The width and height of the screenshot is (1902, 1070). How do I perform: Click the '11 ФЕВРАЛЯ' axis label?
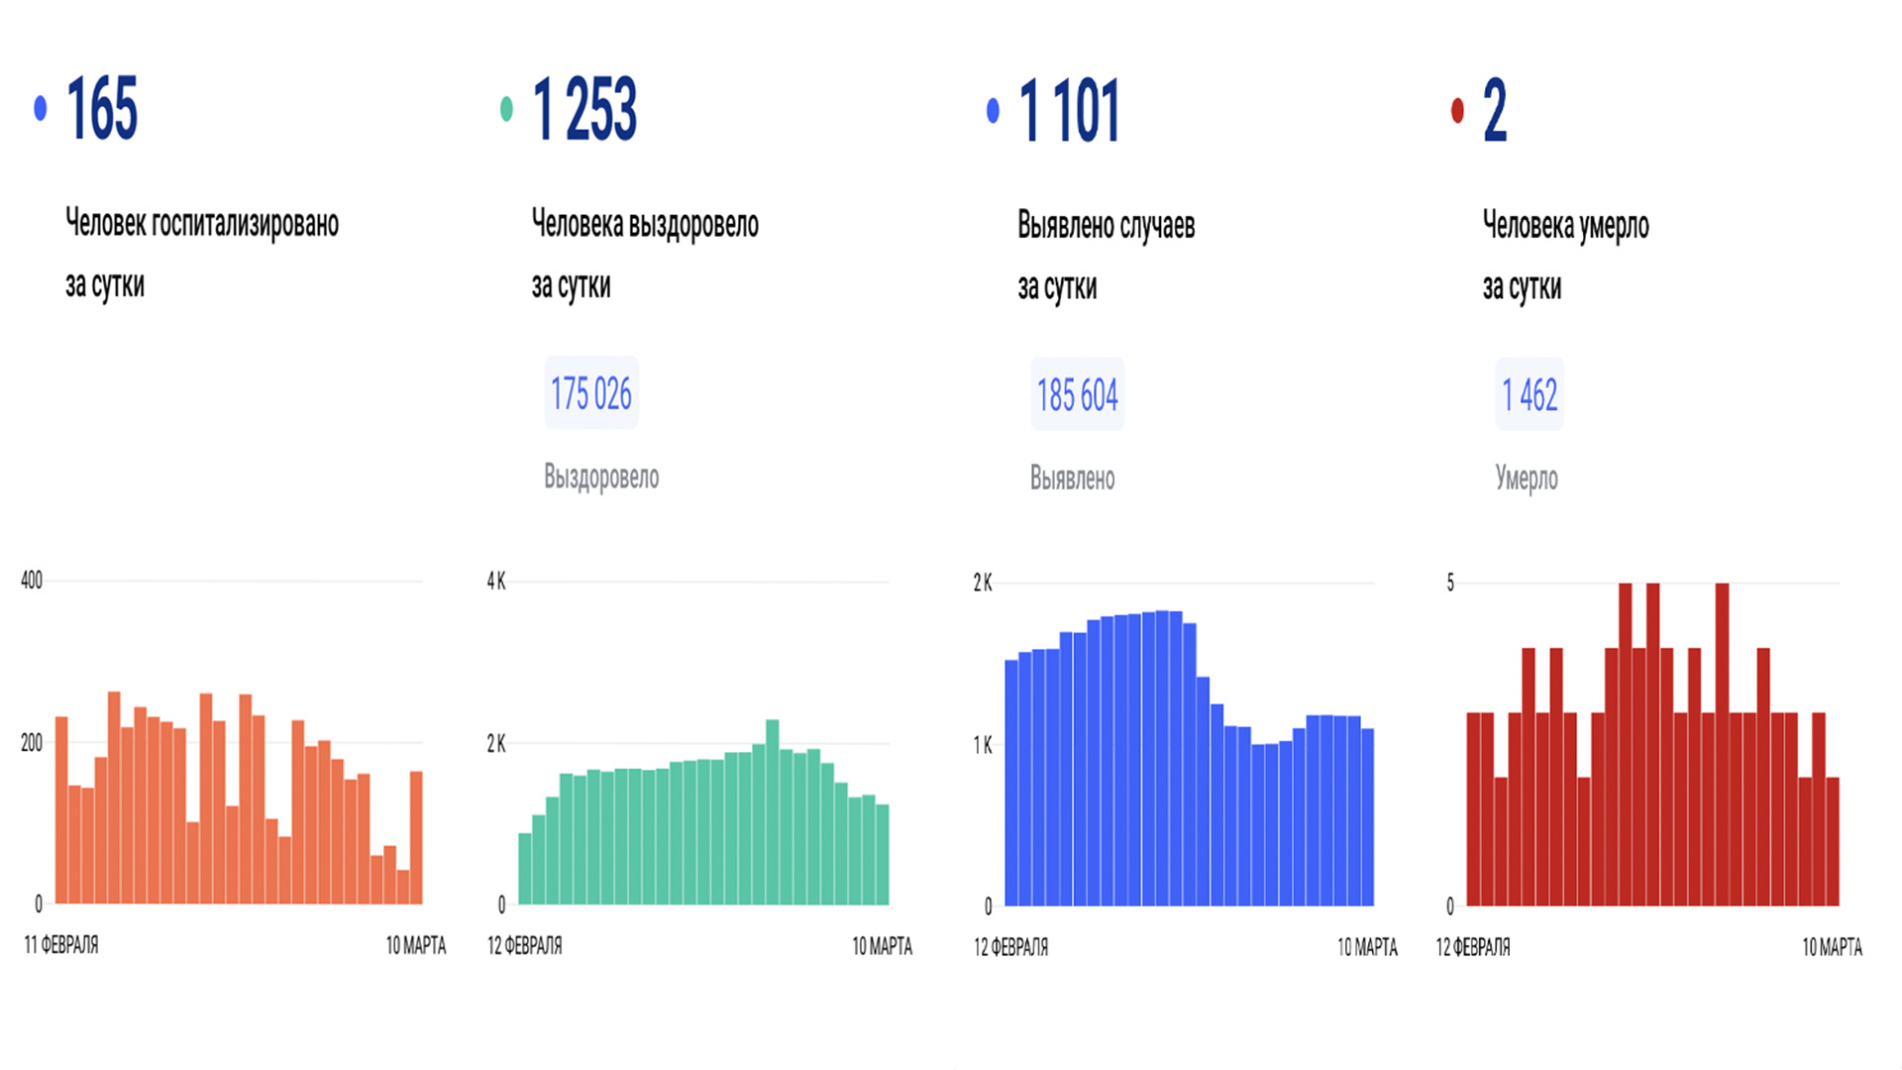click(x=61, y=945)
